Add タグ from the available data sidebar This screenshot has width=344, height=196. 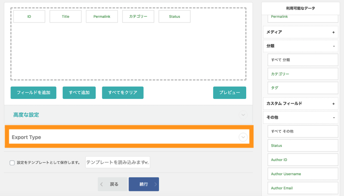(x=302, y=88)
